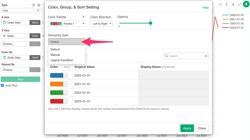Screen dimensions: 250x140
Task: Click Original Value cell 2020-01-01
Action: (105, 75)
